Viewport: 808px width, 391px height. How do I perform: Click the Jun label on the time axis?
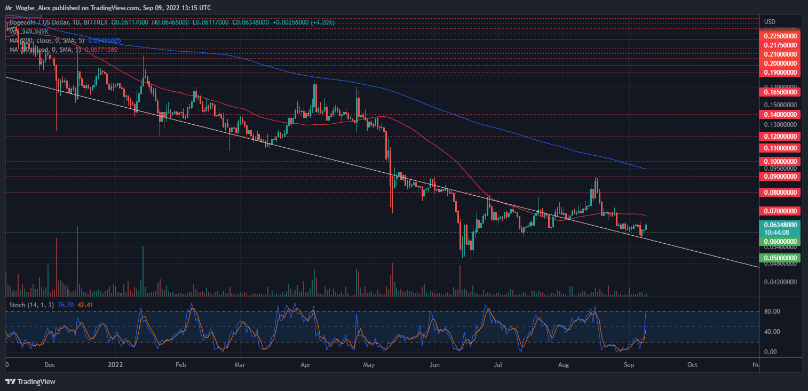pyautogui.click(x=434, y=365)
